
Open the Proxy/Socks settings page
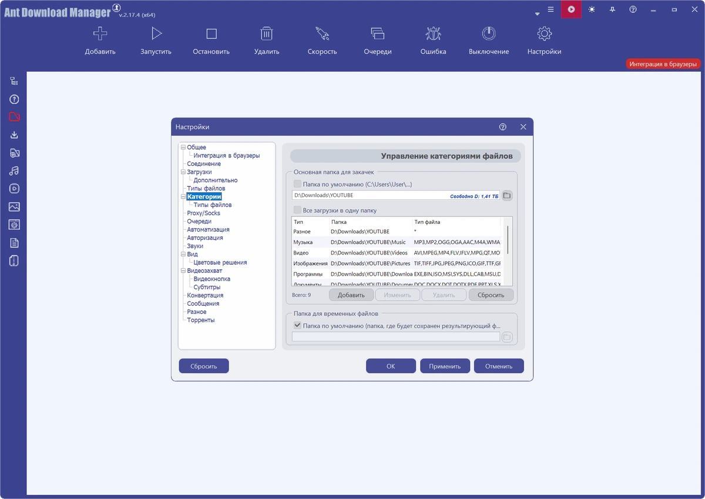tap(203, 213)
